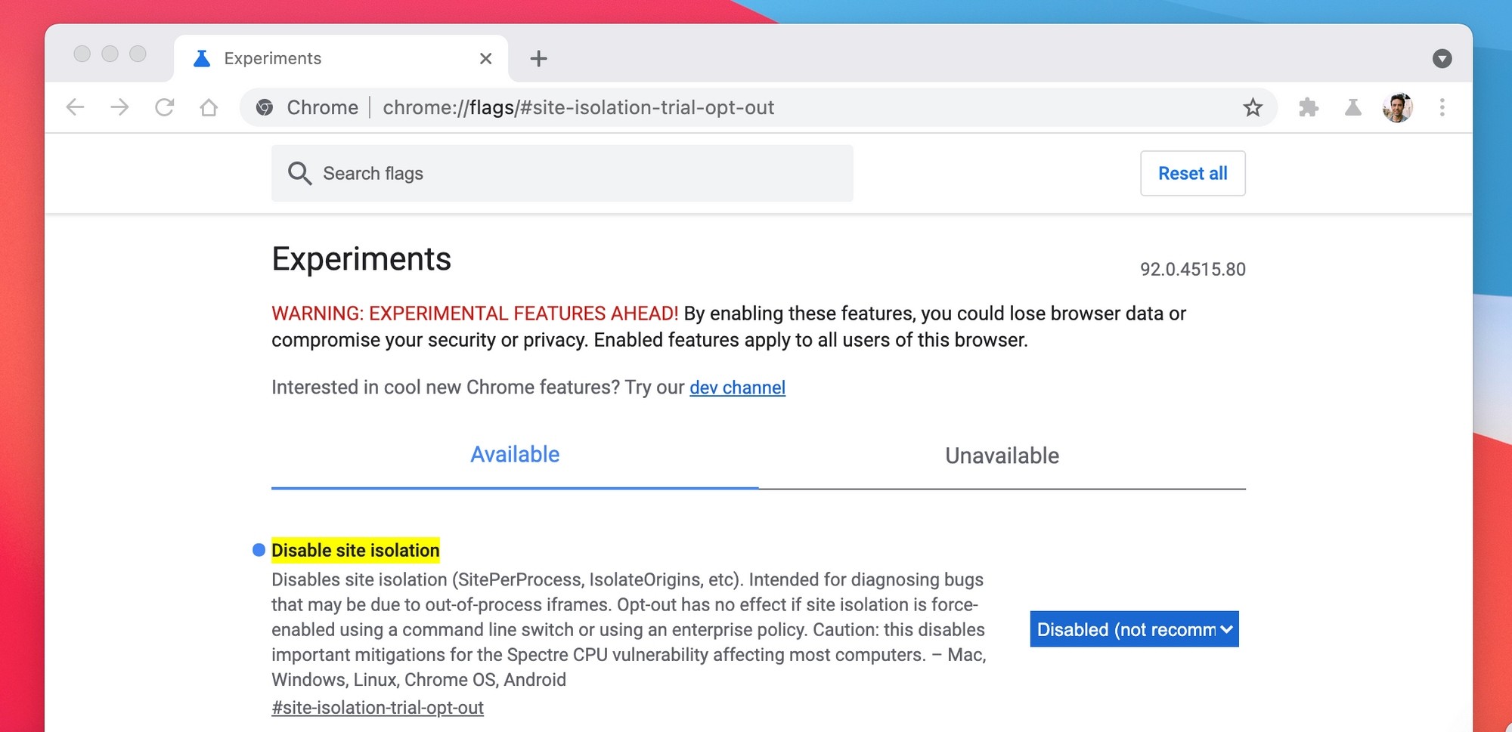Select the Experiments browser tab
The image size is (1512, 732).
(x=340, y=58)
